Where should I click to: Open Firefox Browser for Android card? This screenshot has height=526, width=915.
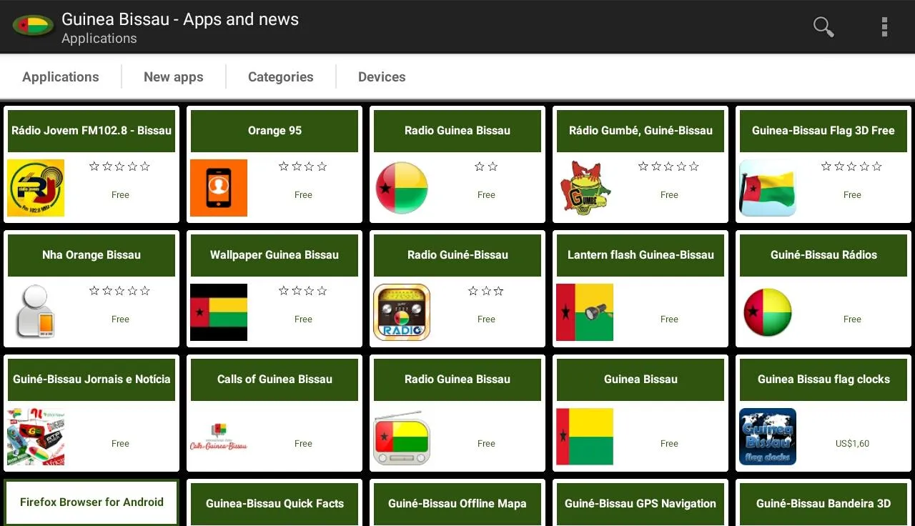click(x=91, y=502)
